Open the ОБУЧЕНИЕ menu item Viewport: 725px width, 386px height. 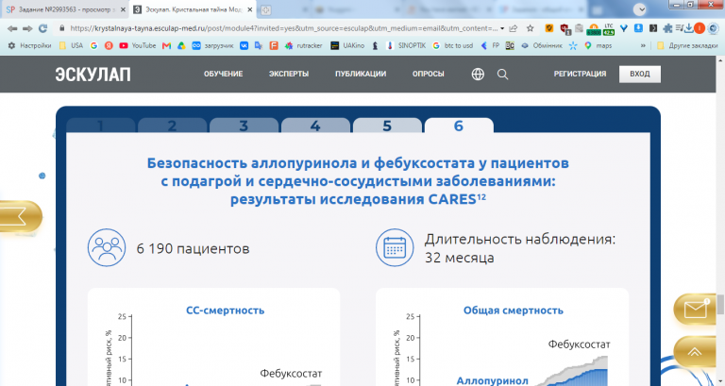click(224, 74)
